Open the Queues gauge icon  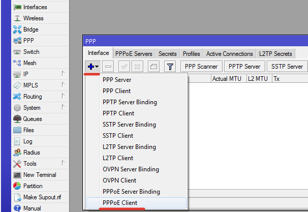(17, 119)
